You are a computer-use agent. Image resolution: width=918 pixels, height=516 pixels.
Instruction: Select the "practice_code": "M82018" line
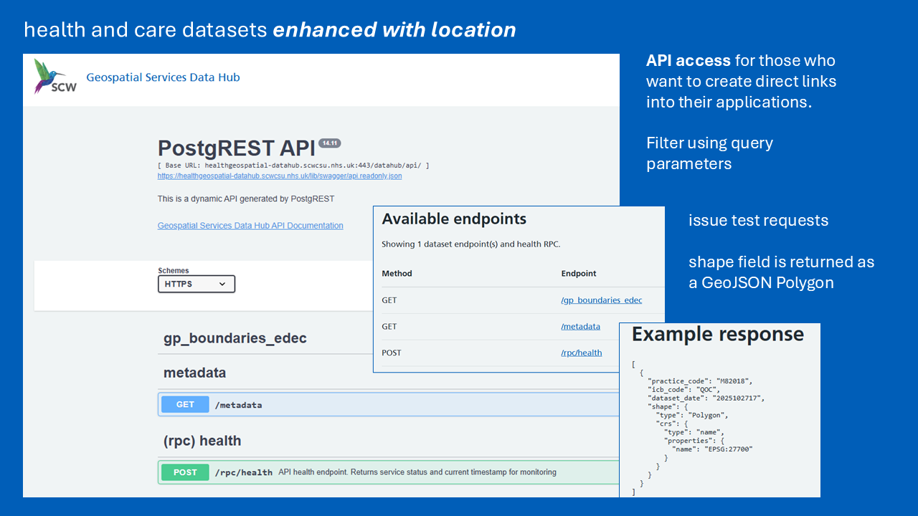click(700, 381)
